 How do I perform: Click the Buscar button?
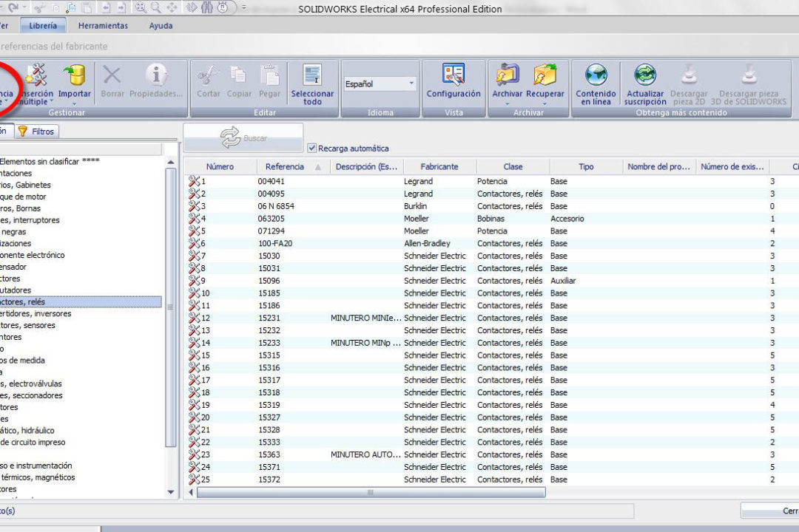click(x=243, y=137)
